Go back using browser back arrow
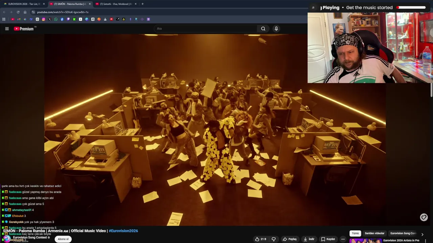The width and height of the screenshot is (433, 243). [4, 12]
